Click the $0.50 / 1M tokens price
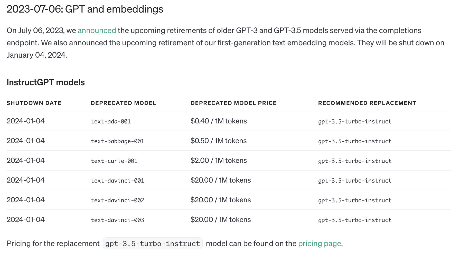This screenshot has height=253, width=451. (x=219, y=141)
